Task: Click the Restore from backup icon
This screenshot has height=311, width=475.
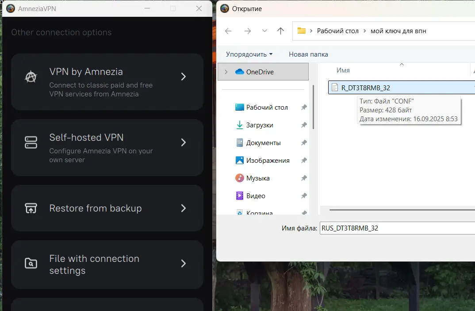Action: point(31,208)
